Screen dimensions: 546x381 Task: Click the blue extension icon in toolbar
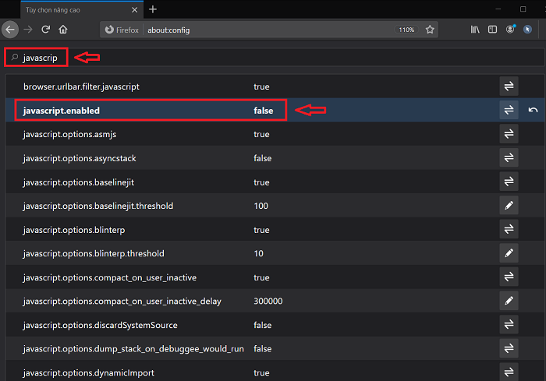click(x=527, y=30)
